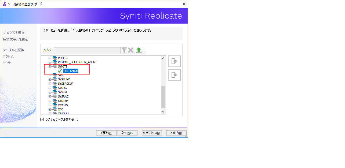Click the schema icon next to PUBLIC
Viewport: 345px width, 168px height.
click(x=55, y=58)
